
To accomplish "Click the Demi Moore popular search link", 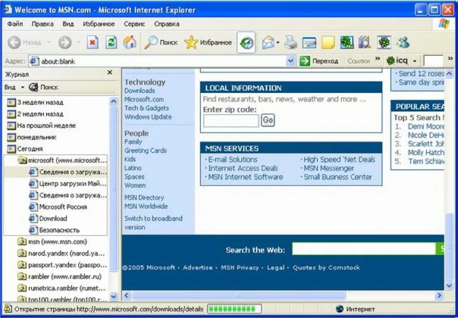I will click(426, 126).
